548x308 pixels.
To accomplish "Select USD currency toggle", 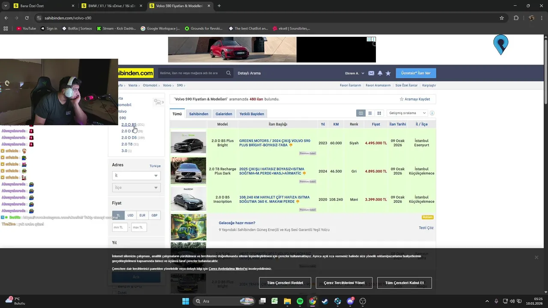I will [x=130, y=215].
